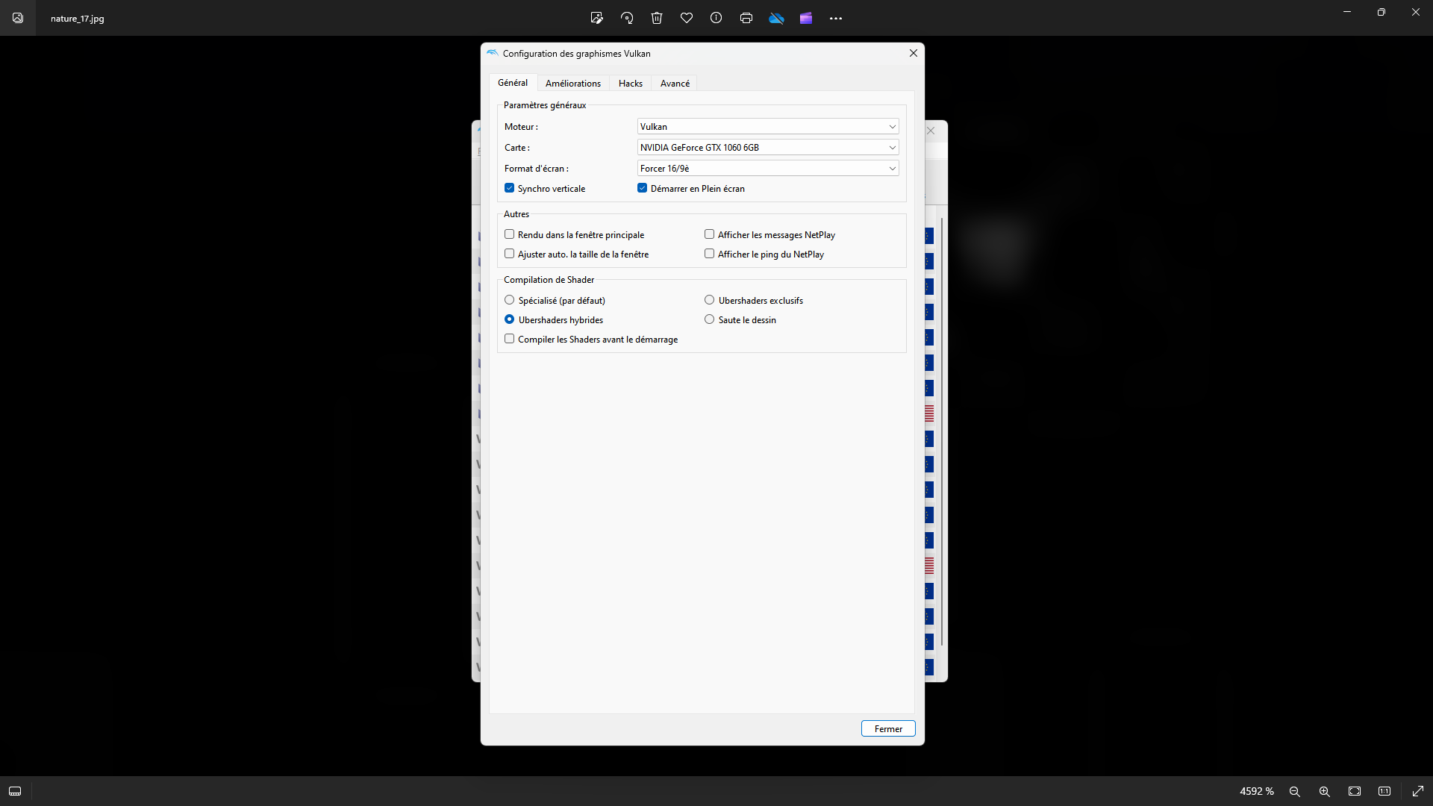Screen dimensions: 1433x806
Task: Click the Photos app gallery icon
Action: (18, 18)
